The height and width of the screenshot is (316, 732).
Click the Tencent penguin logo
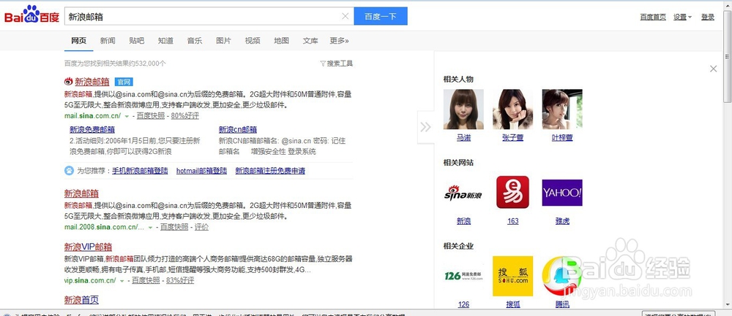pyautogui.click(x=561, y=276)
